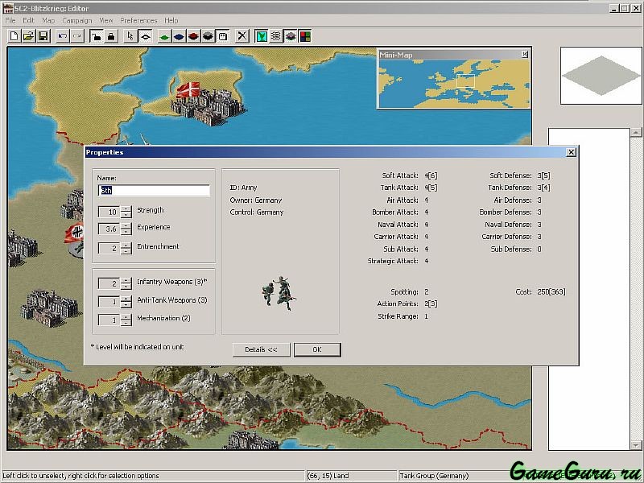Open the File menu
Image resolution: width=644 pixels, height=483 pixels.
click(x=10, y=20)
